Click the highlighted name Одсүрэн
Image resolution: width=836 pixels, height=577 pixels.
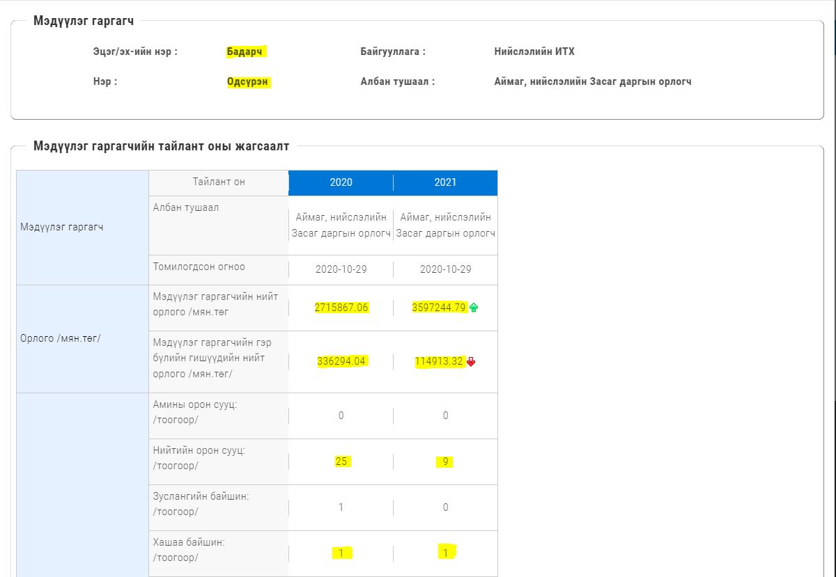coord(248,81)
